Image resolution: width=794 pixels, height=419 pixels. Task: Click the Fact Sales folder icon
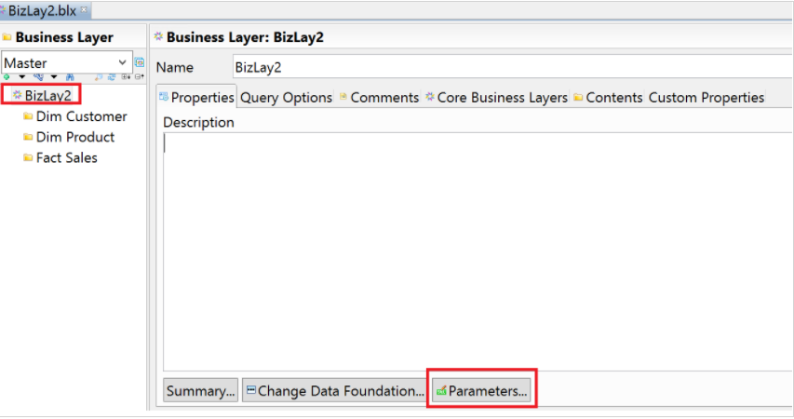pyautogui.click(x=28, y=158)
